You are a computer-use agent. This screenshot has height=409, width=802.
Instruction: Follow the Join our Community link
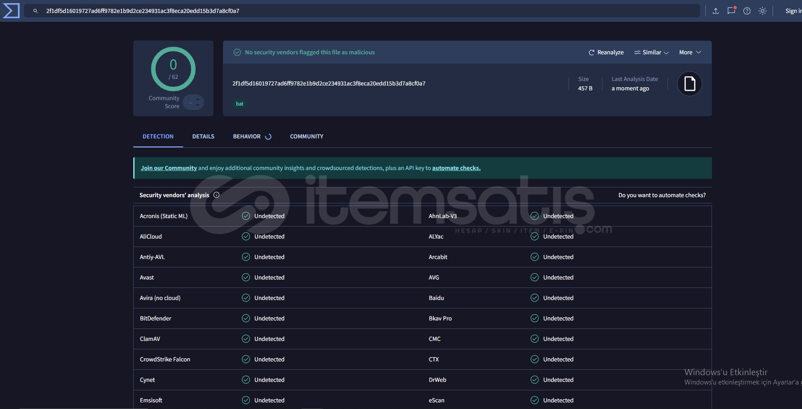point(169,168)
